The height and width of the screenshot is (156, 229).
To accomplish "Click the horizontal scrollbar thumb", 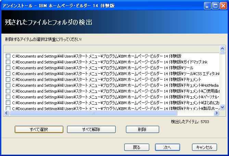I will [x=93, y=113].
